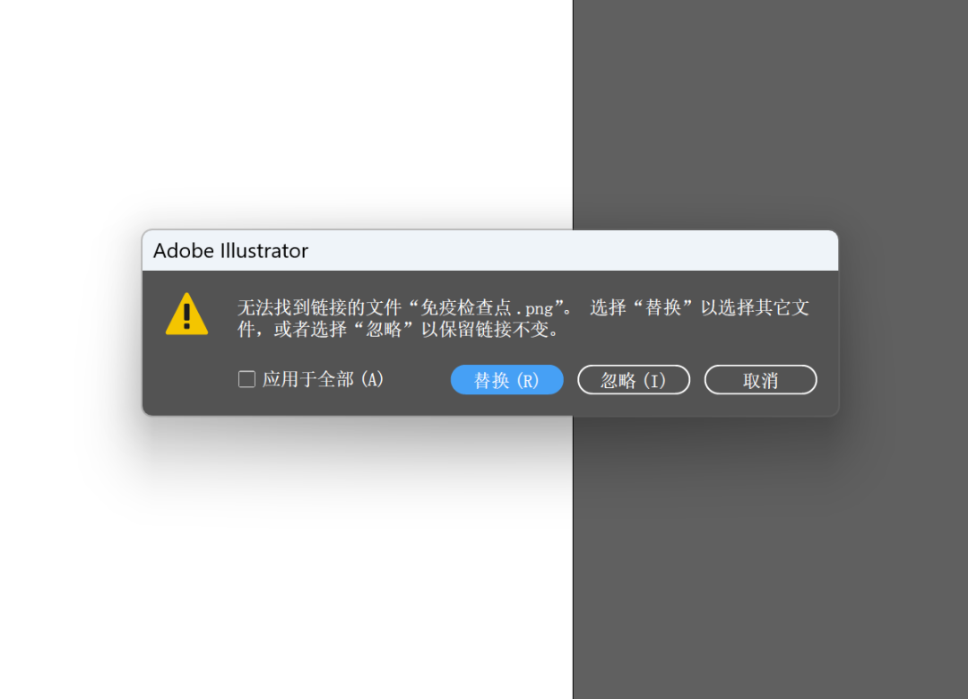The width and height of the screenshot is (968, 699).
Task: Click the 应用于全部 (A) checkbox label
Action: (323, 379)
